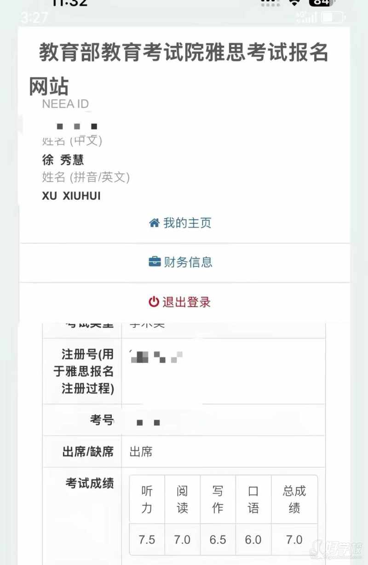Tap the 7.5 listening score cell
This screenshot has width=368, height=565.
(147, 539)
